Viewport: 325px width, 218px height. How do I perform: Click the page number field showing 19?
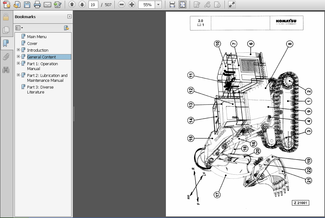tap(93, 5)
